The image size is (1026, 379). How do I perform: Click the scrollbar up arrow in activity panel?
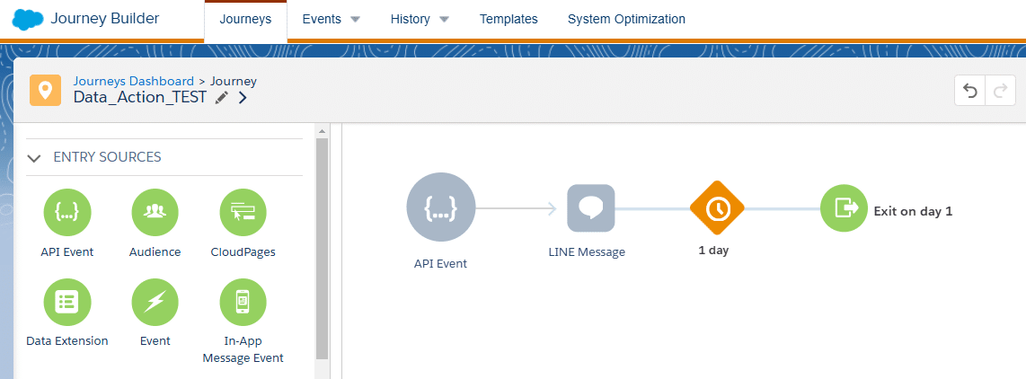tap(322, 130)
